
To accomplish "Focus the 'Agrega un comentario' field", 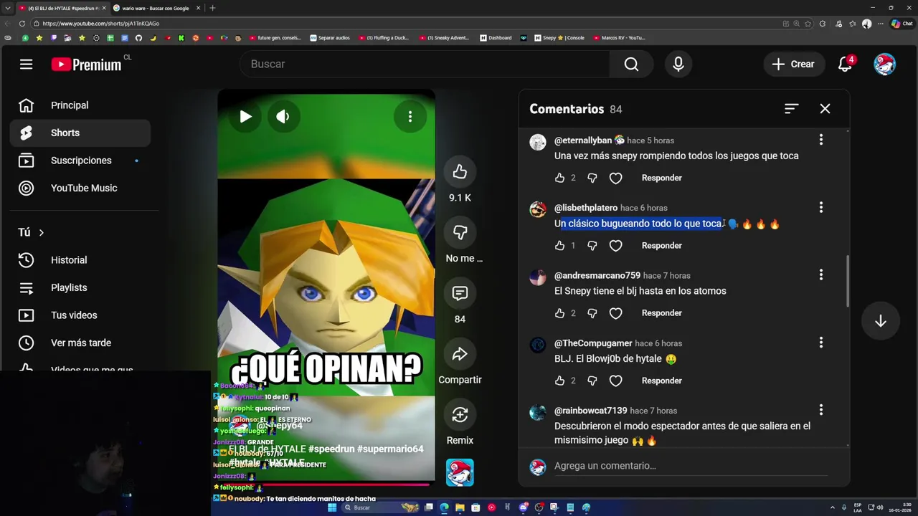I will coord(691,466).
